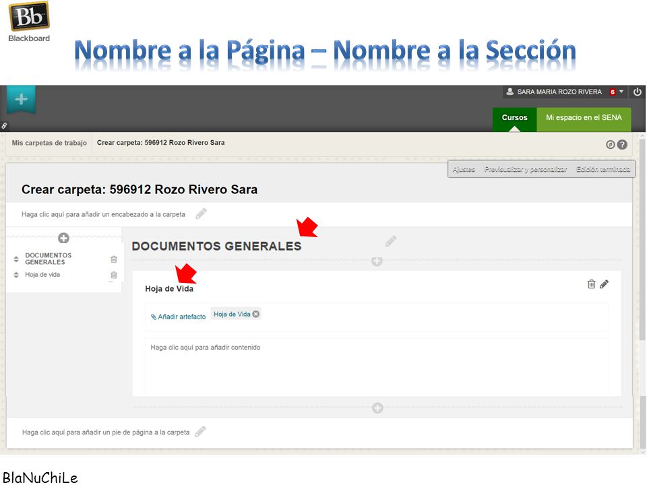The width and height of the screenshot is (647, 485).
Task: Delete Hoja de vida with sidebar trash icon
Action: 114,275
